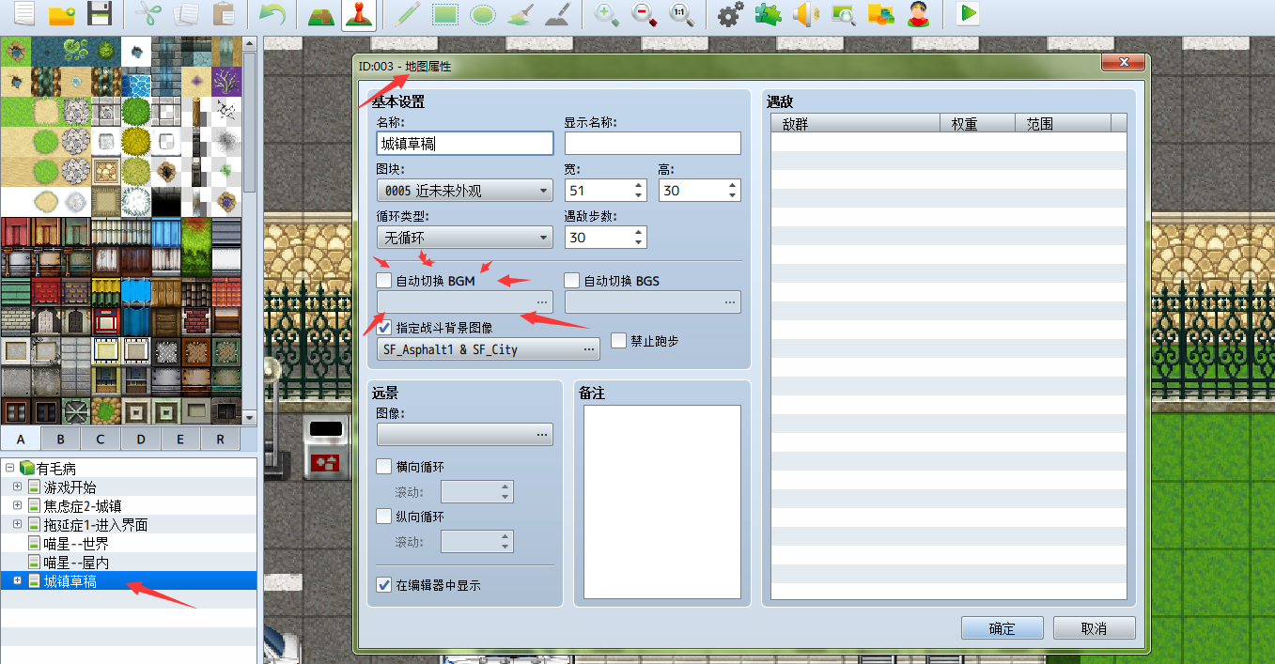This screenshot has width=1275, height=664.
Task: Uncheck 在编辑器中显示 checkbox
Action: point(384,585)
